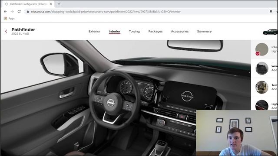Open a new browser tab
Screen dimensions: 278x156
click(x=59, y=4)
